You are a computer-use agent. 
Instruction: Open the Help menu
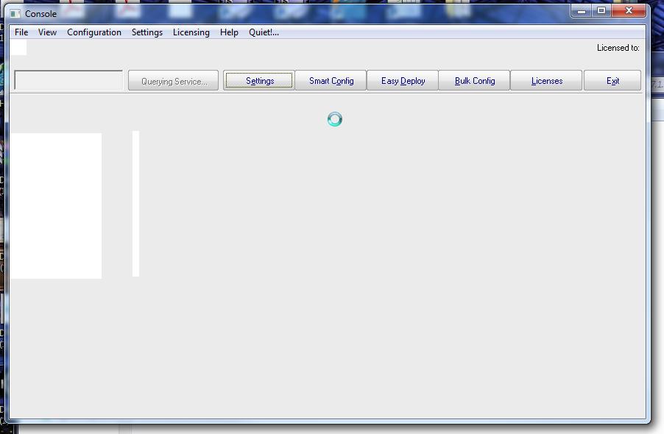[228, 32]
